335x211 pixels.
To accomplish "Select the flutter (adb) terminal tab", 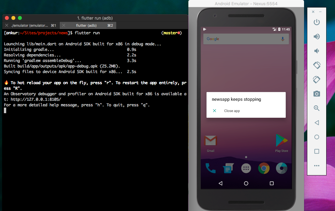I will click(x=88, y=25).
